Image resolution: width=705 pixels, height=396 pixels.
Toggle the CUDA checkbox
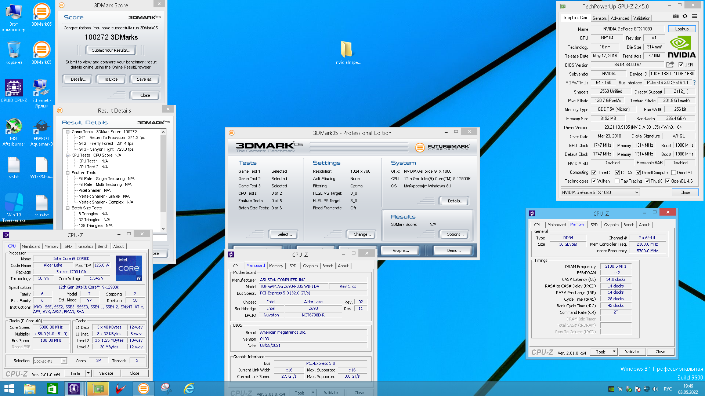[x=618, y=173]
